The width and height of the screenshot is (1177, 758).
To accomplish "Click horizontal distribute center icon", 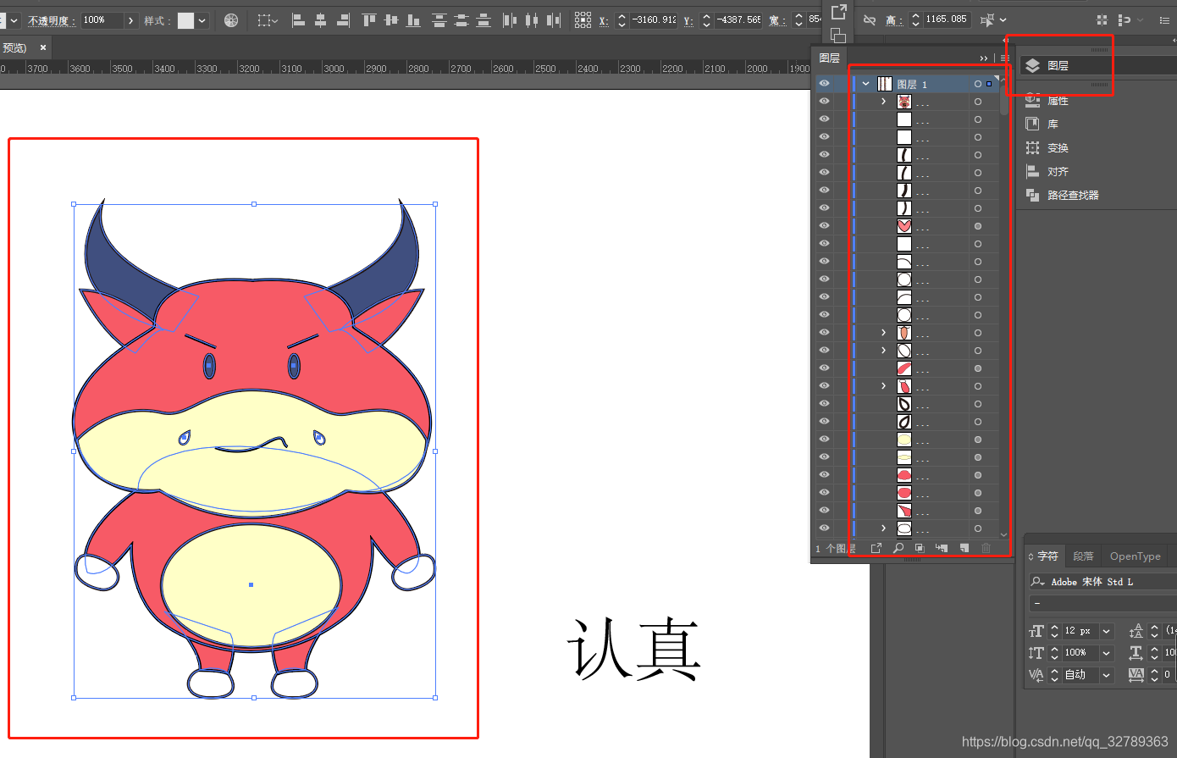I will tap(532, 20).
